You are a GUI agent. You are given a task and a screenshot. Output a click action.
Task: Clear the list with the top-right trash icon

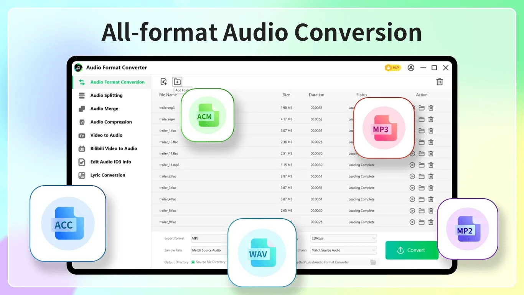click(440, 81)
